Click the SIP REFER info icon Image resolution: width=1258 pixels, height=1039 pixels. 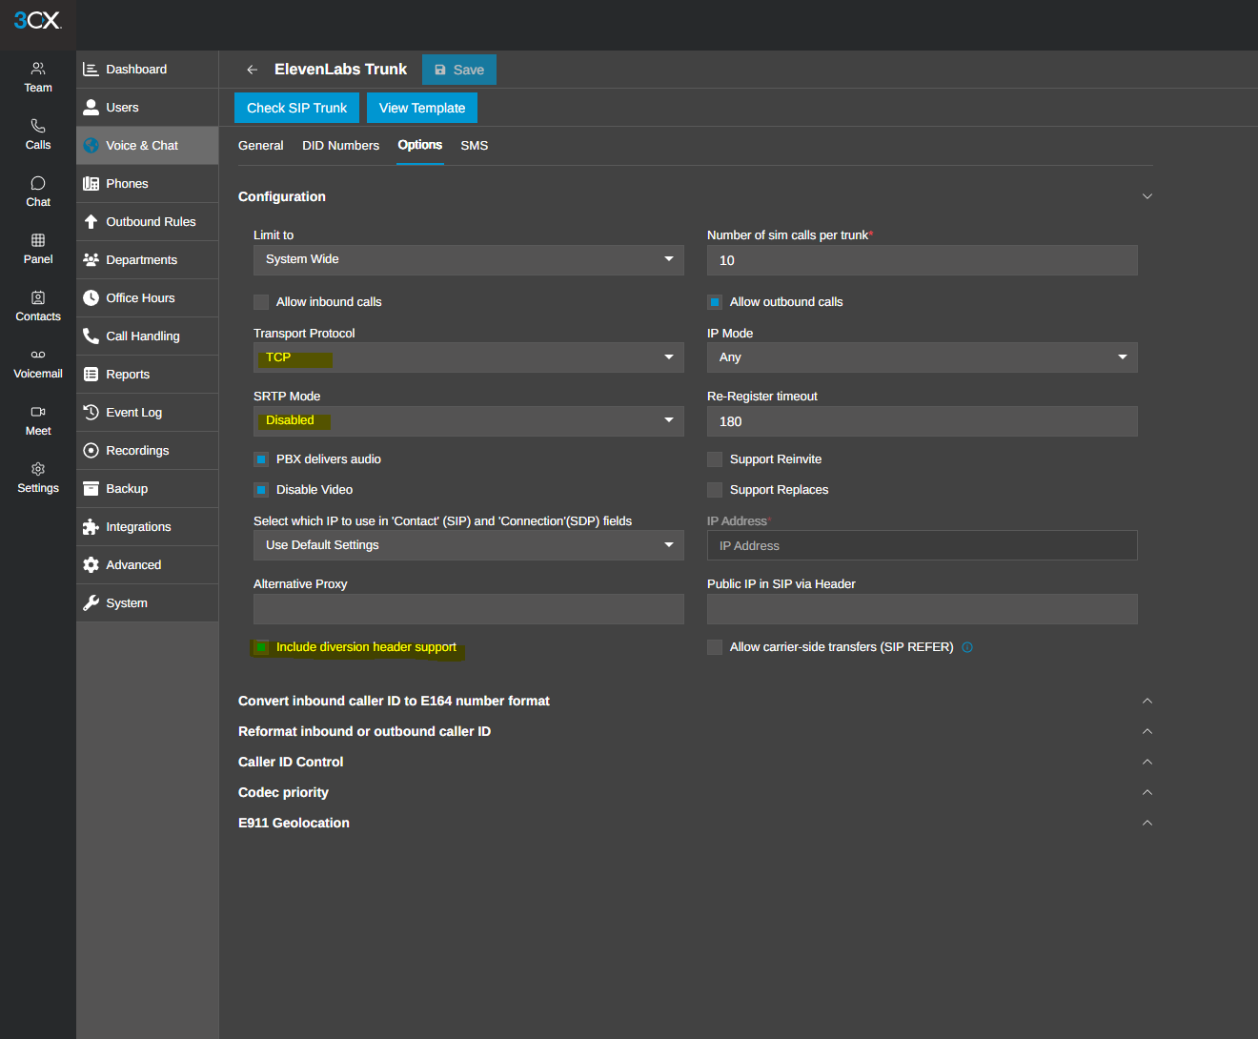(x=967, y=647)
